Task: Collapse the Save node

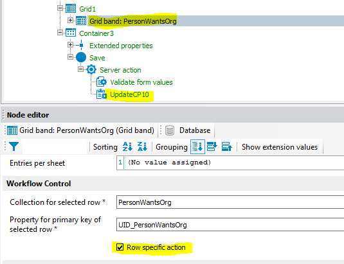Action: click(x=70, y=57)
